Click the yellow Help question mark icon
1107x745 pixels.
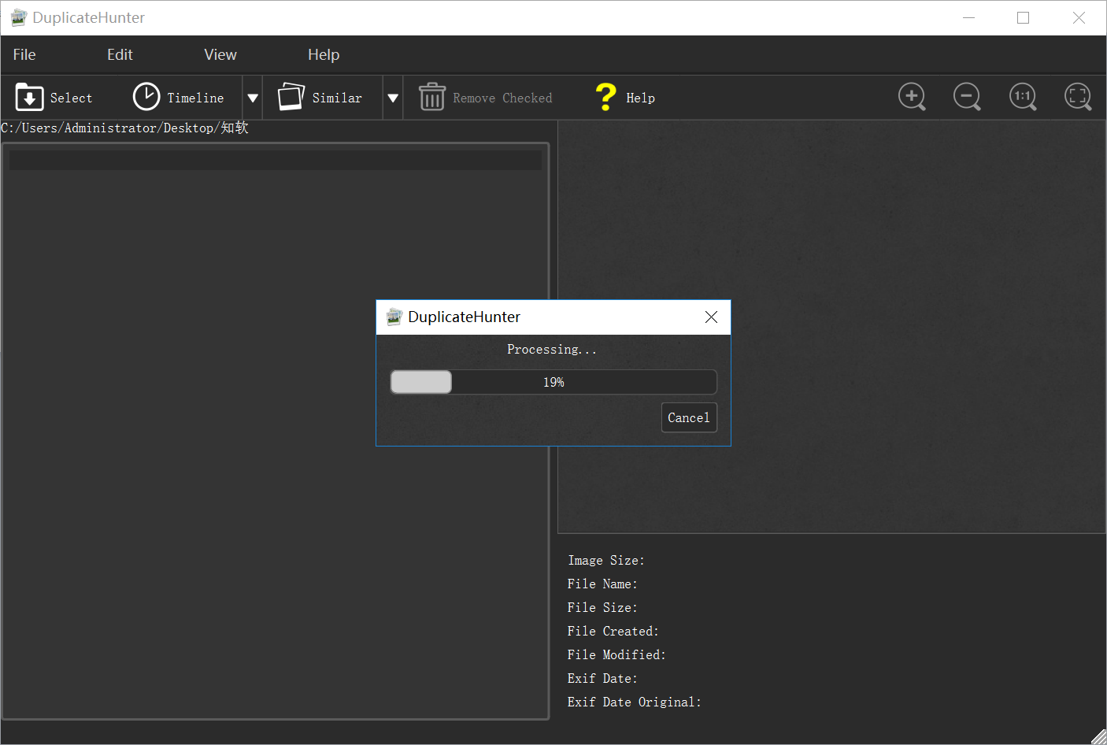pyautogui.click(x=606, y=97)
